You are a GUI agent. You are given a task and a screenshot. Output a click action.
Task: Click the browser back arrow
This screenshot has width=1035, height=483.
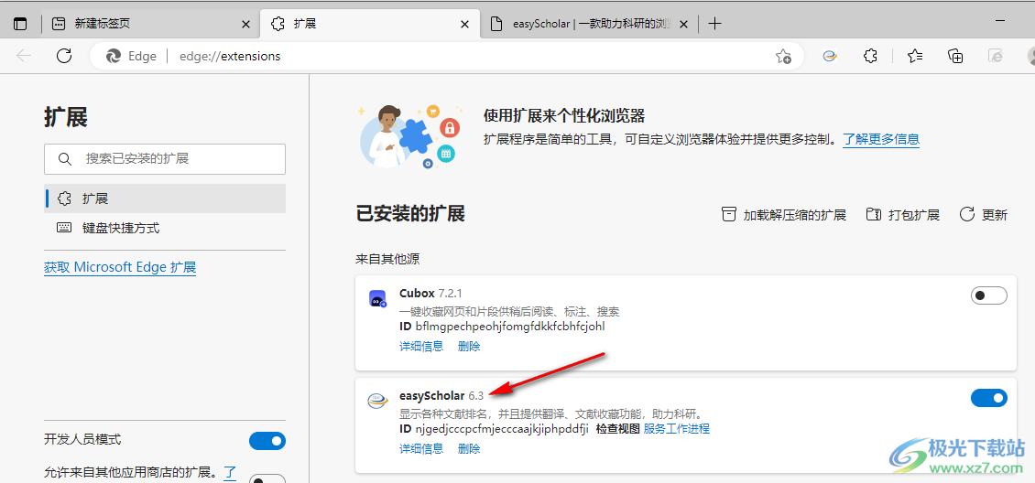(x=25, y=56)
